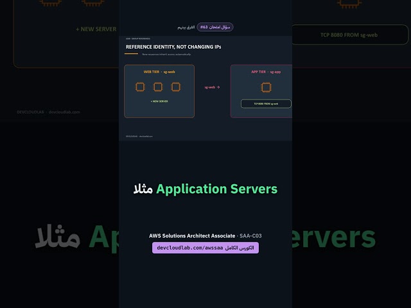
Task: Click the large dimmed + NEW SERVER text in background
Action: [x=96, y=29]
